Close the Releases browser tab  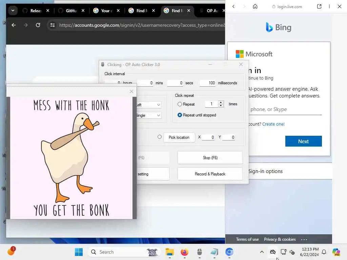[47, 10]
